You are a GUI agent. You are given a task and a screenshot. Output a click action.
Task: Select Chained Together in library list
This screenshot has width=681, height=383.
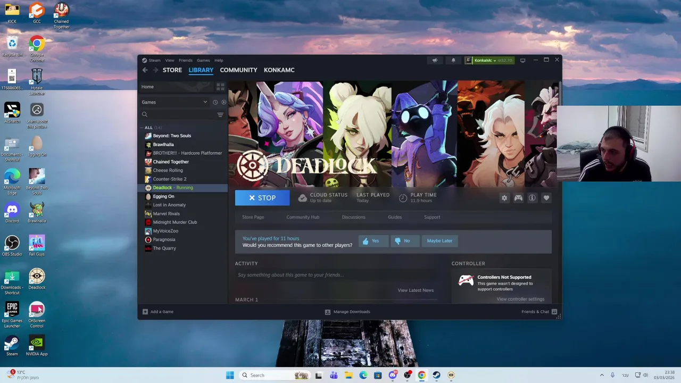coord(183,162)
